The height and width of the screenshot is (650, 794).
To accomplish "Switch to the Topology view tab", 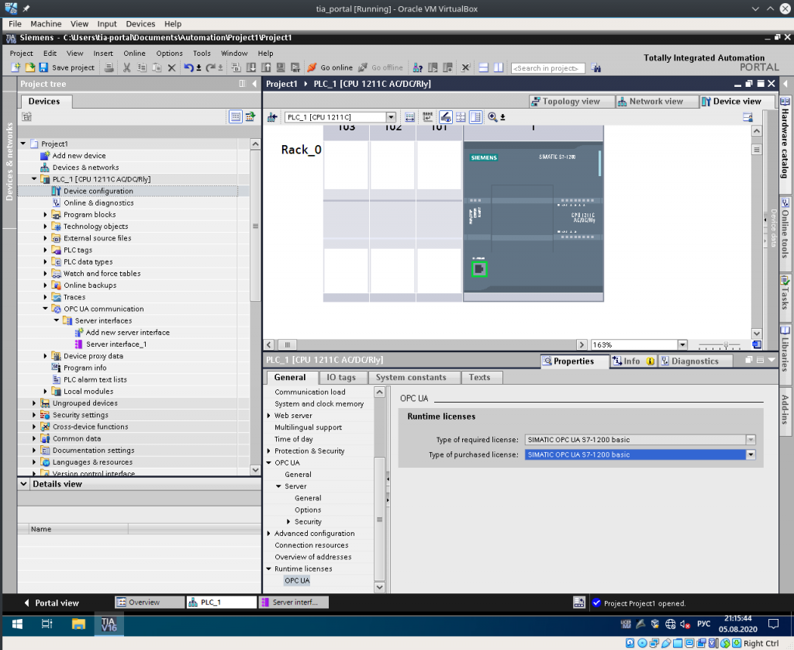I will coord(571,102).
